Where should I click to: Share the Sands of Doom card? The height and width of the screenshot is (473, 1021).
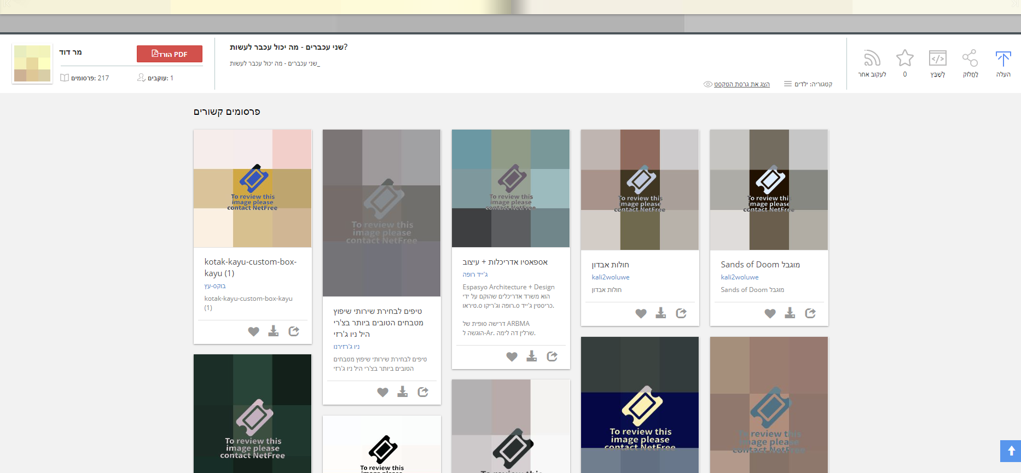810,313
